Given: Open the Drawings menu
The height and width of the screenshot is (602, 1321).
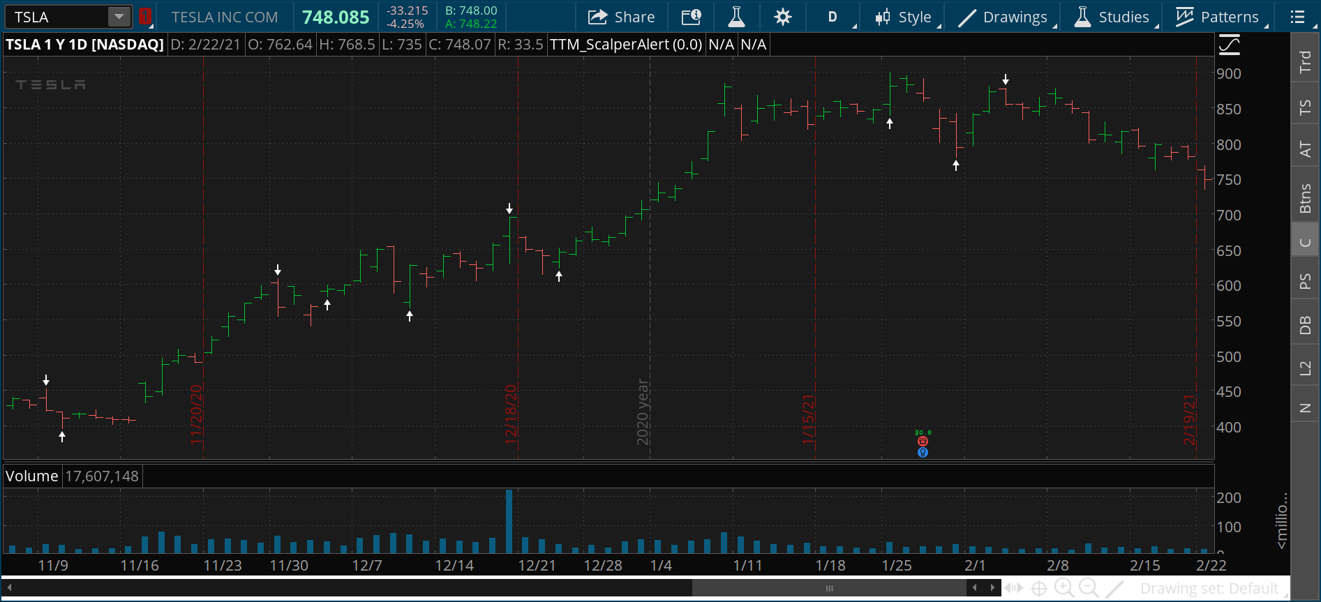Looking at the screenshot, I should click(x=1003, y=17).
